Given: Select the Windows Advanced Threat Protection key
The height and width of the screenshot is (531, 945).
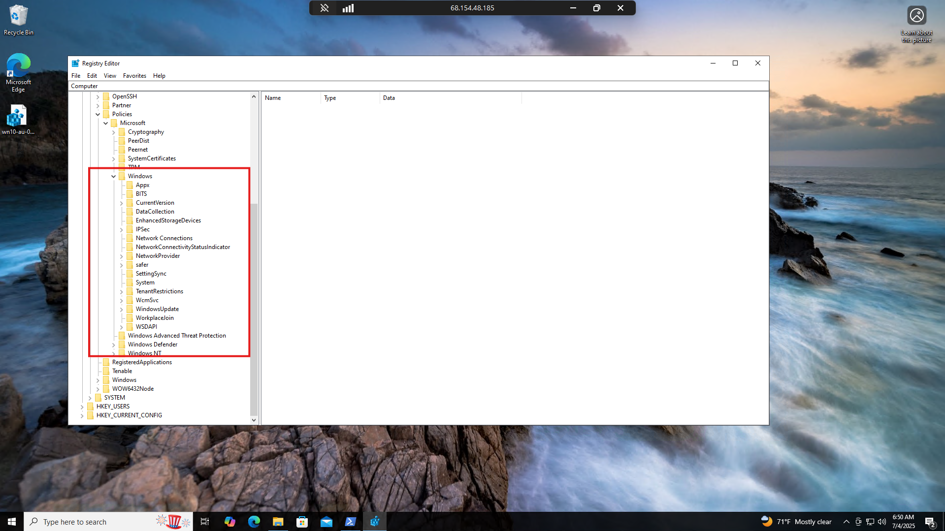Looking at the screenshot, I should (x=177, y=336).
